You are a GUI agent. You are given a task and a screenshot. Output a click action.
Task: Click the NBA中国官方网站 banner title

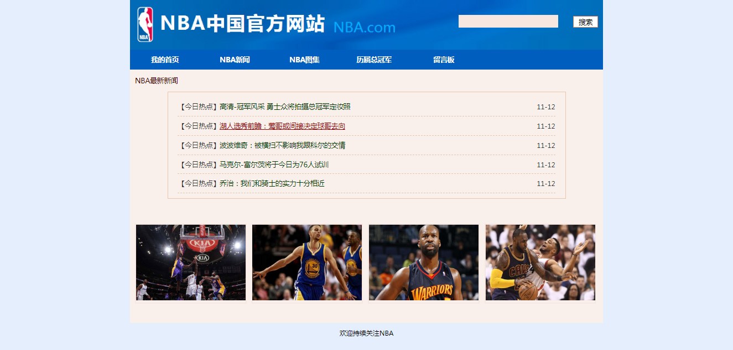(242, 24)
